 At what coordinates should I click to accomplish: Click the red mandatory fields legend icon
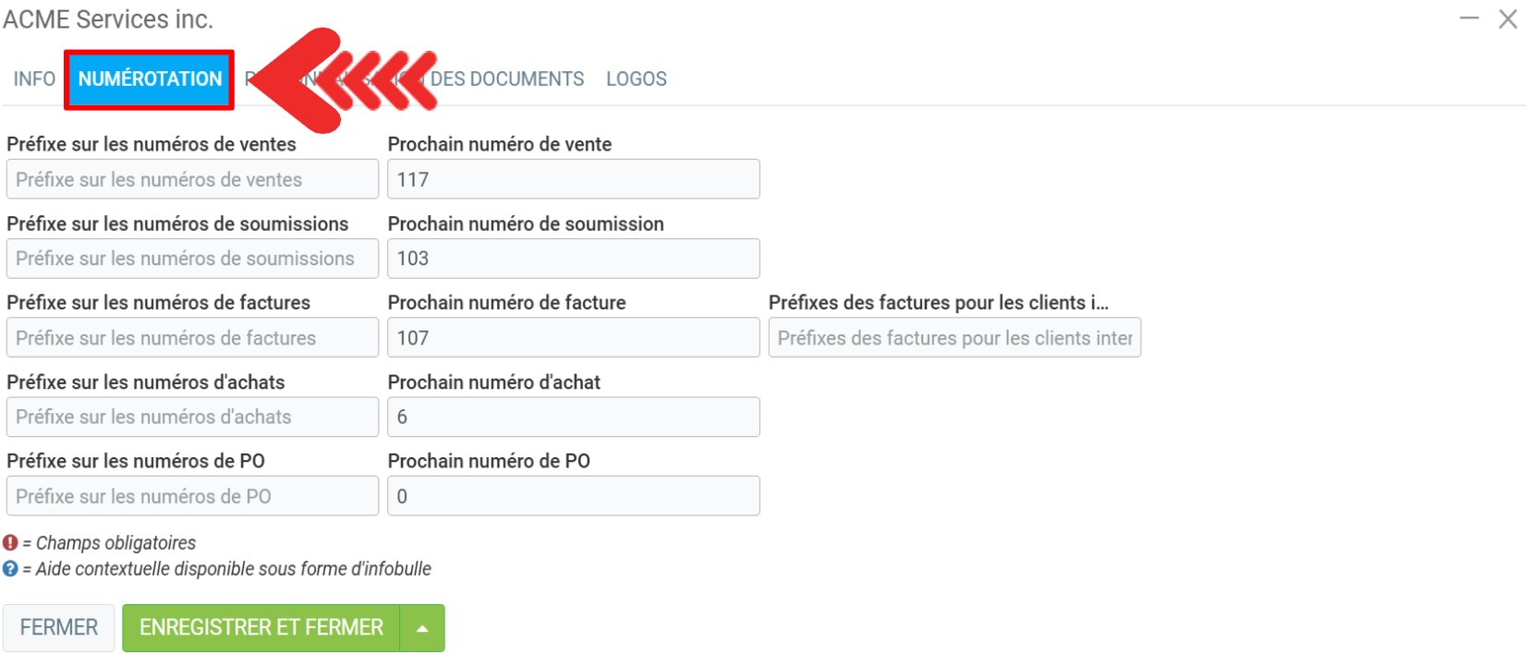[10, 543]
